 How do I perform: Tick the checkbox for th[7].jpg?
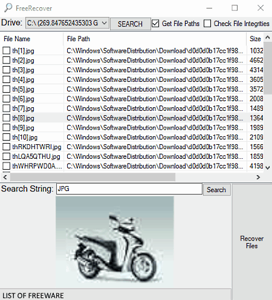tap(6, 108)
